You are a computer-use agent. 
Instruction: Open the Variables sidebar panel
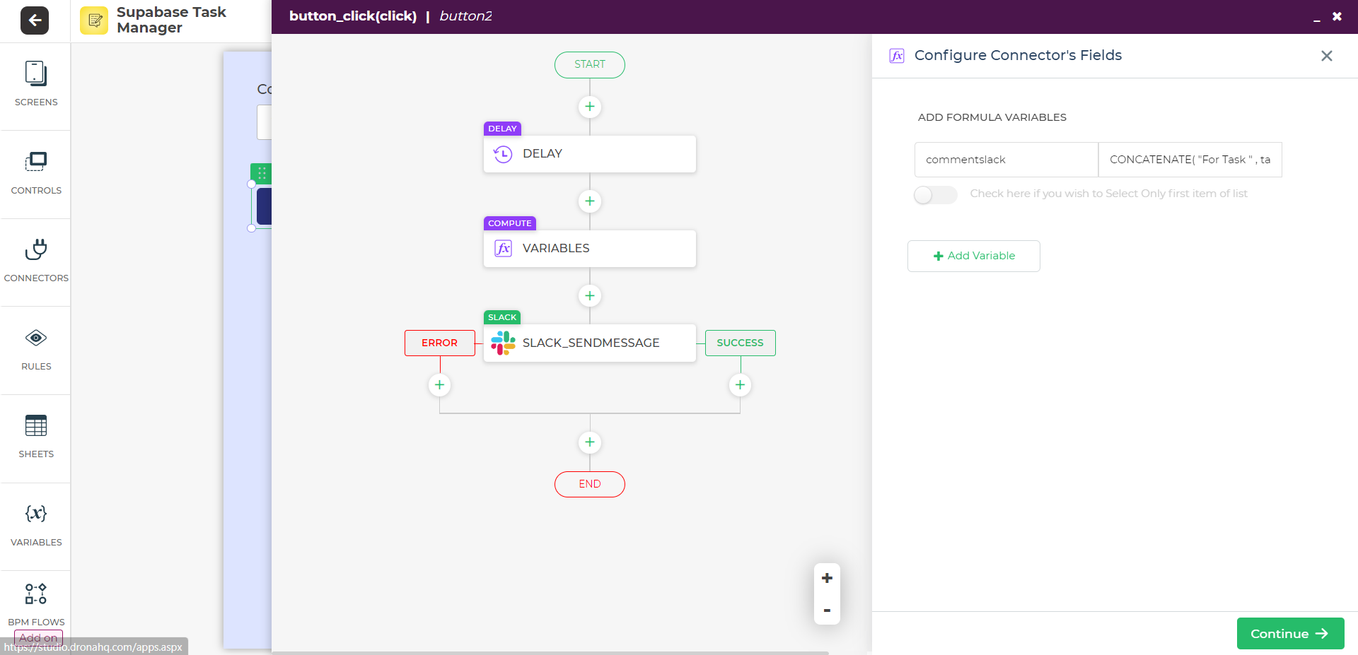(x=36, y=525)
